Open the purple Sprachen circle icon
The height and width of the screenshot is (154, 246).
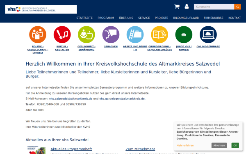[x=111, y=34]
